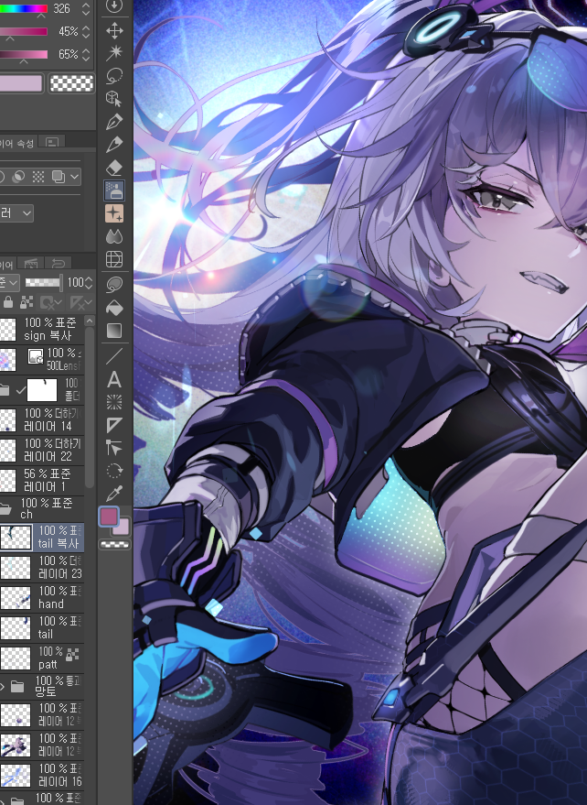Image resolution: width=587 pixels, height=805 pixels.
Task: Select the Eyedropper tool
Action: [113, 494]
